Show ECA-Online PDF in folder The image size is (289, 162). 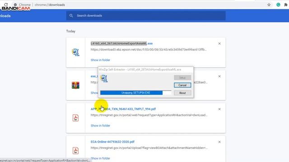coord(100,158)
